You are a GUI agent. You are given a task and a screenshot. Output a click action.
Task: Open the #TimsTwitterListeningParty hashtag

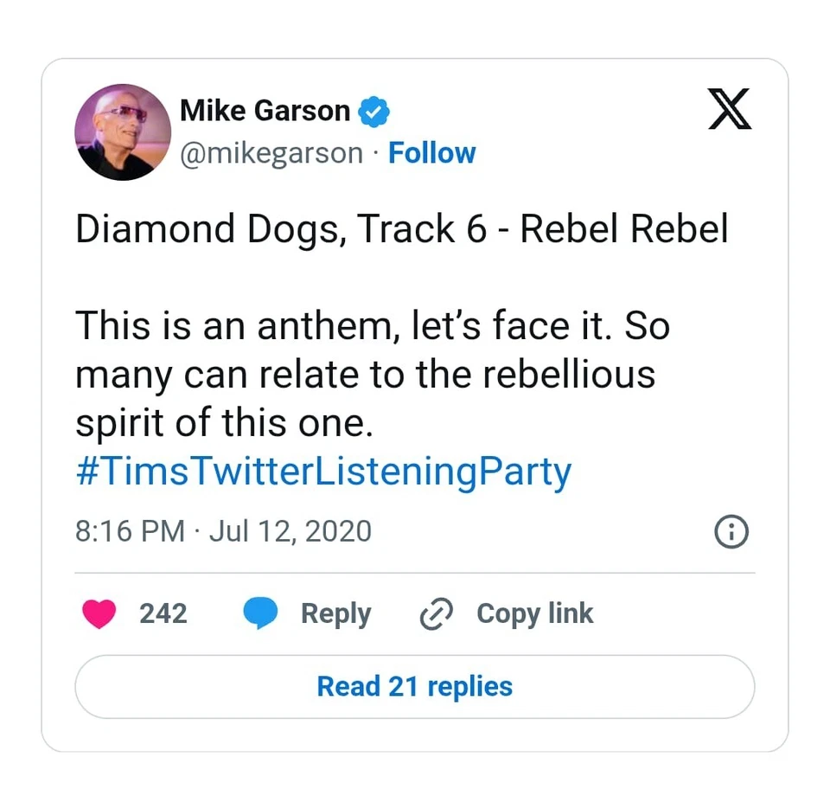[x=323, y=472]
